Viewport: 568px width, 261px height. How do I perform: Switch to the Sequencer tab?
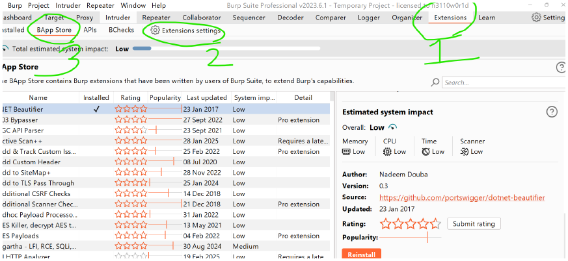click(x=249, y=18)
